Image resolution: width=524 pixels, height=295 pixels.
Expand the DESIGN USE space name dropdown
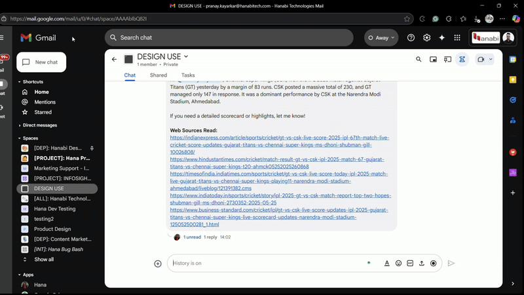[186, 56]
